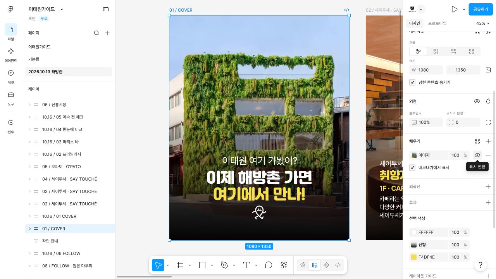Screen dimensions: 496x279
Task: Expand the 01 / COVER layer
Action: (30, 229)
